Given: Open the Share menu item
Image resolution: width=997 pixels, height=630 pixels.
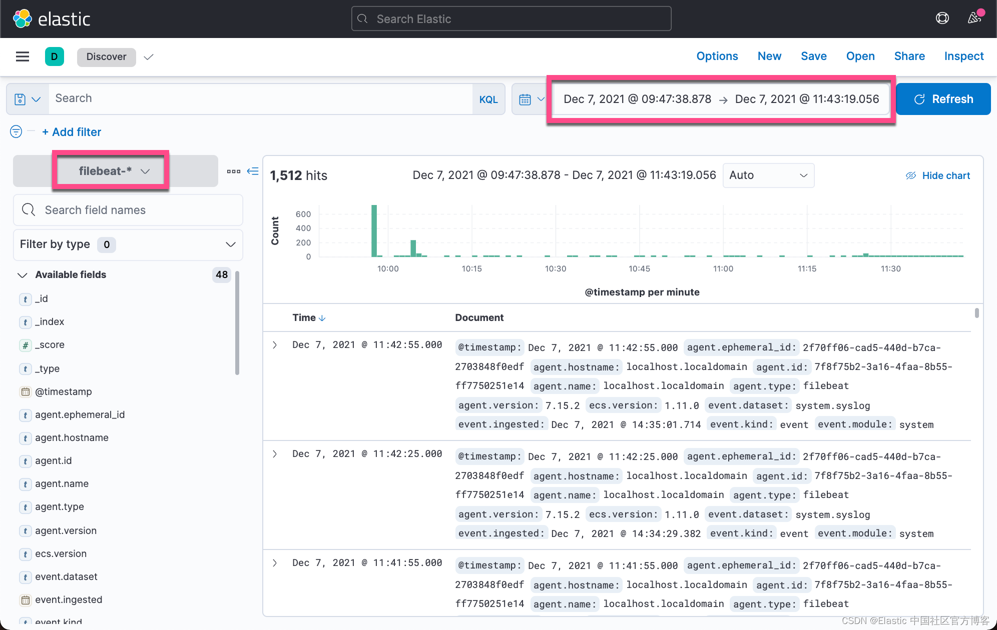Looking at the screenshot, I should (x=909, y=56).
